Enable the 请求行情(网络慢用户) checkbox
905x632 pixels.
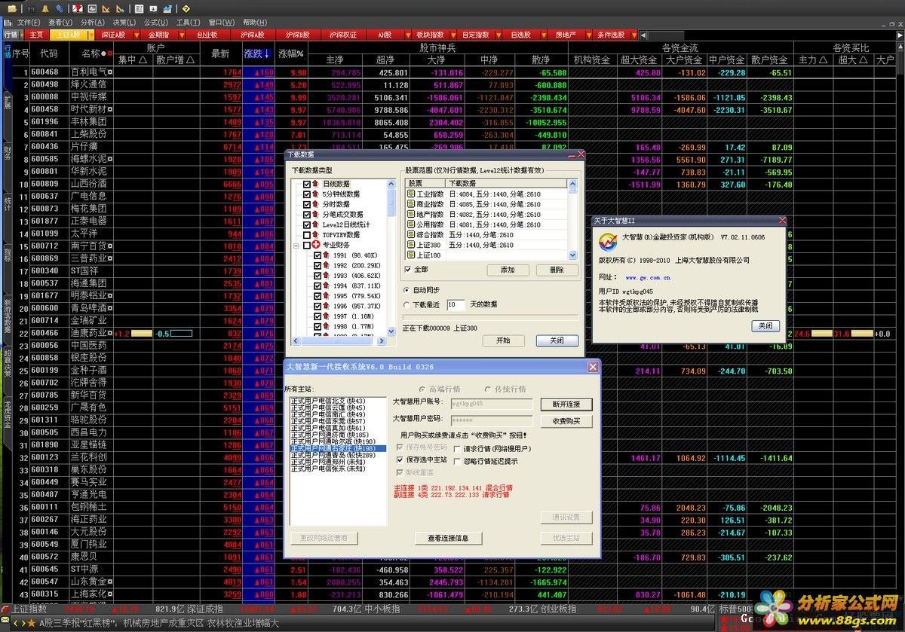coord(457,449)
